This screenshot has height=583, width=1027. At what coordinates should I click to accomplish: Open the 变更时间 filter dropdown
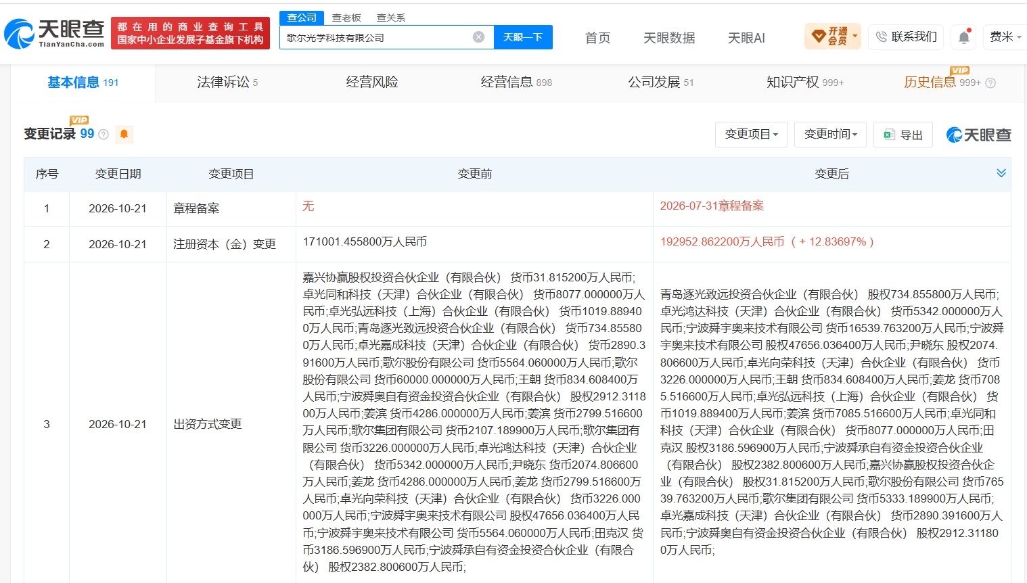coord(831,135)
